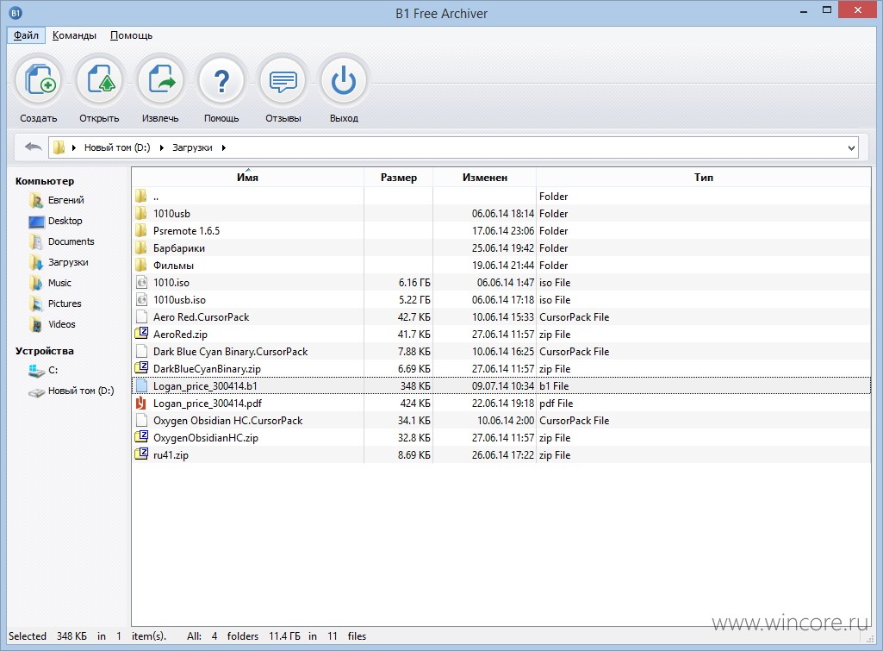Screen dimensions: 883x651
Task: Sort files by the Имя column header
Action: [x=248, y=177]
